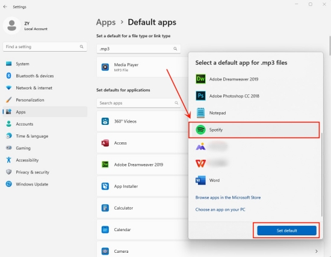Viewport: 331px width, 257px height.
Task: Click the ZY user avatar icon
Action: (11, 25)
